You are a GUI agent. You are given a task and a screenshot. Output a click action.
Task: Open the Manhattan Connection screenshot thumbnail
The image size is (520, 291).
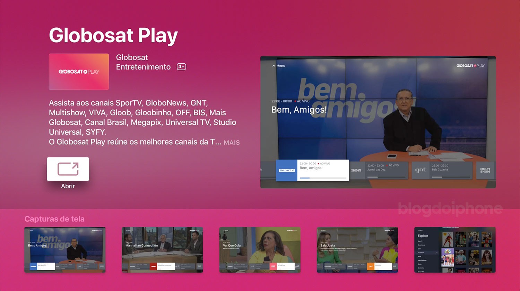[x=162, y=249]
